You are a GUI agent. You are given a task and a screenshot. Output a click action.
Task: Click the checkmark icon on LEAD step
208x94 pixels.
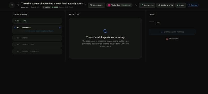click(x=15, y=21)
